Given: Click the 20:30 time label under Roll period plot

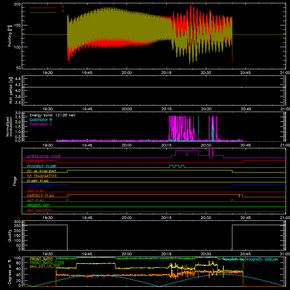Looking at the screenshot, I should tap(206, 109).
